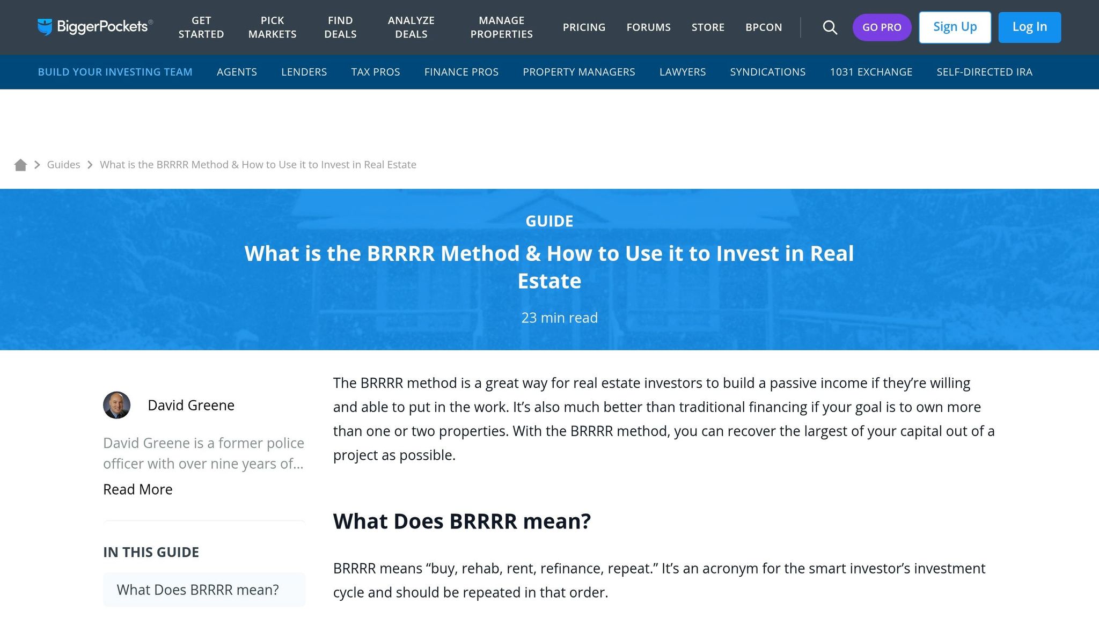This screenshot has height=618, width=1099.
Task: Go to the Pricing page
Action: click(x=584, y=27)
